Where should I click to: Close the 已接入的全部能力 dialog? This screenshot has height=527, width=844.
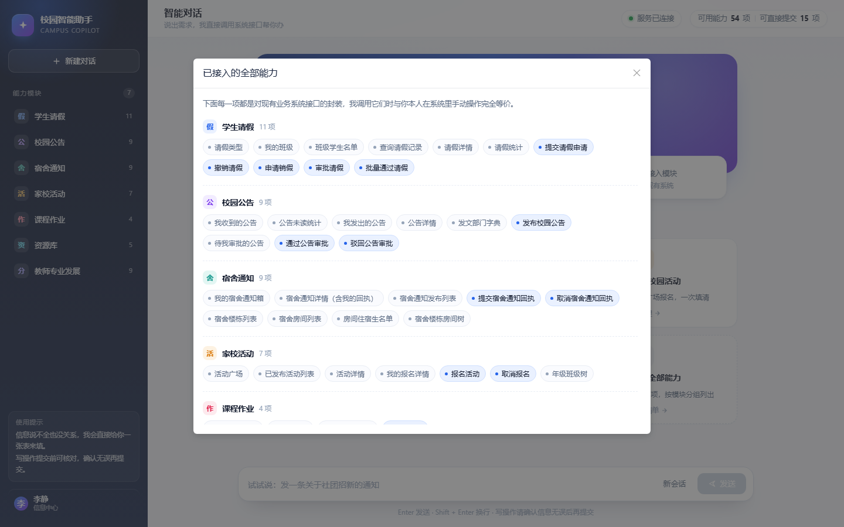click(637, 73)
